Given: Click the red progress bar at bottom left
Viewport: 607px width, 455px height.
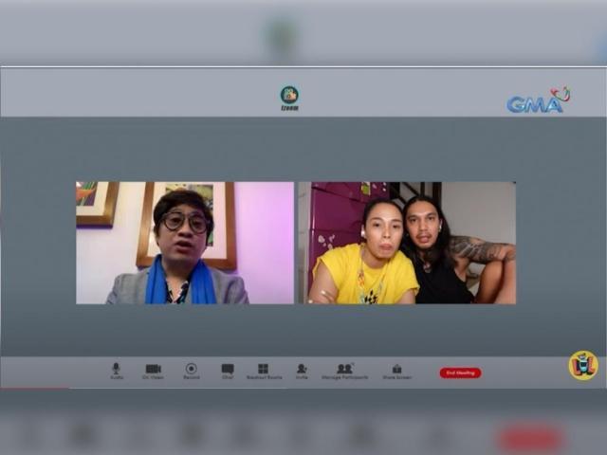Looking at the screenshot, I should 34,388.
